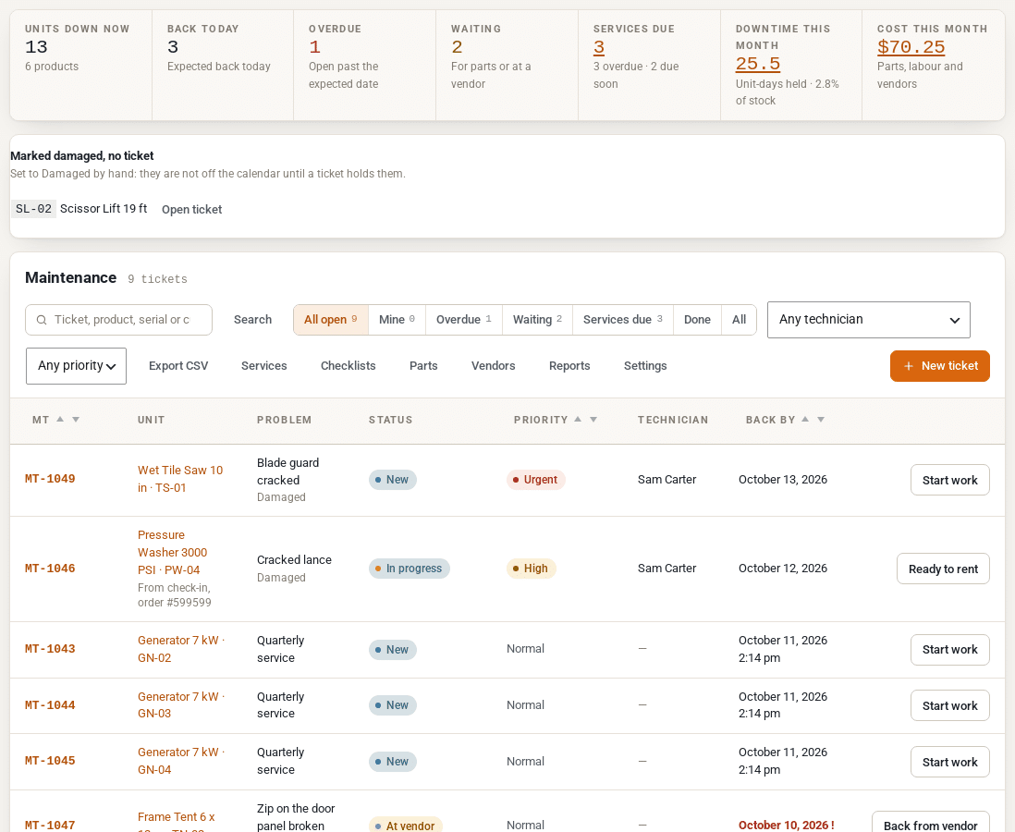Click the Search button
The width and height of the screenshot is (1015, 832).
click(x=252, y=320)
